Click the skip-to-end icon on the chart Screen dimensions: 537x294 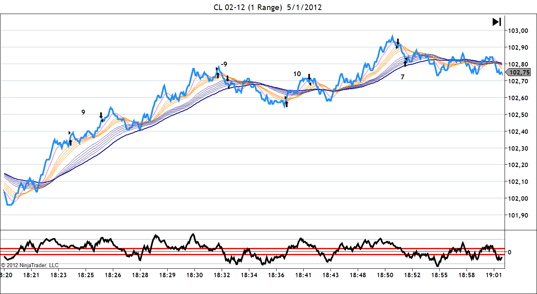[x=496, y=22]
